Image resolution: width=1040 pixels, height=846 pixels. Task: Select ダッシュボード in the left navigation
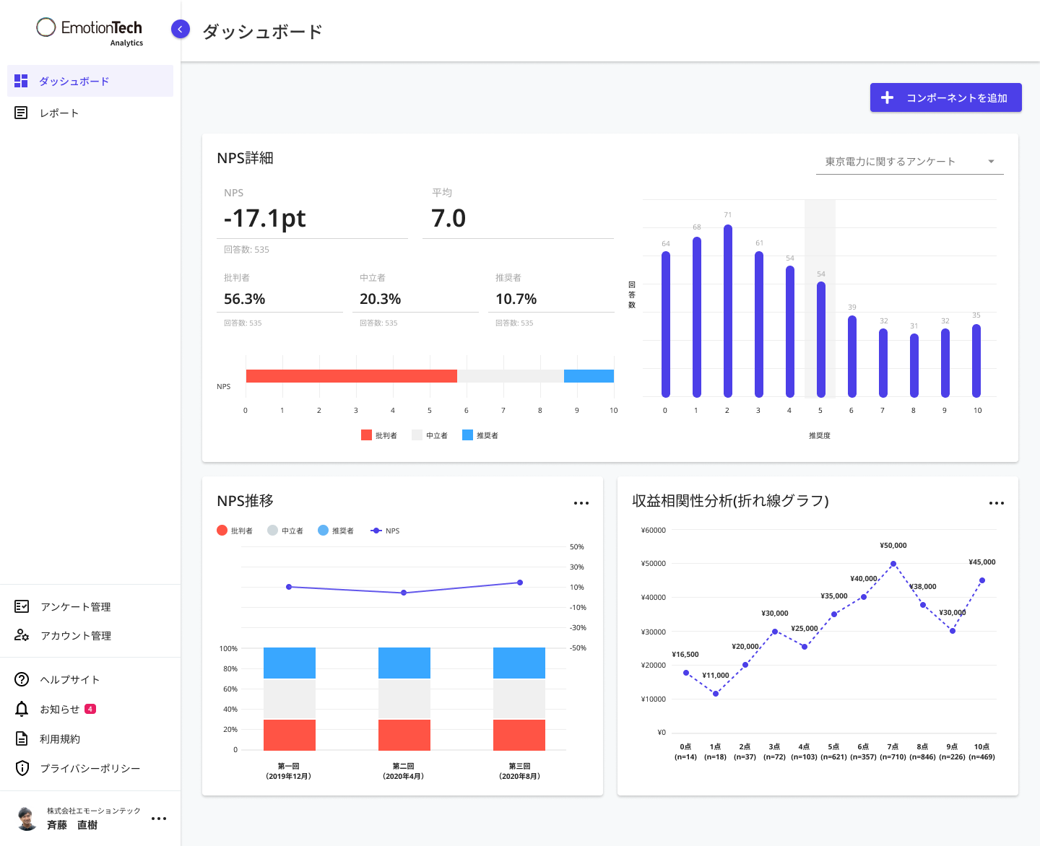[74, 81]
